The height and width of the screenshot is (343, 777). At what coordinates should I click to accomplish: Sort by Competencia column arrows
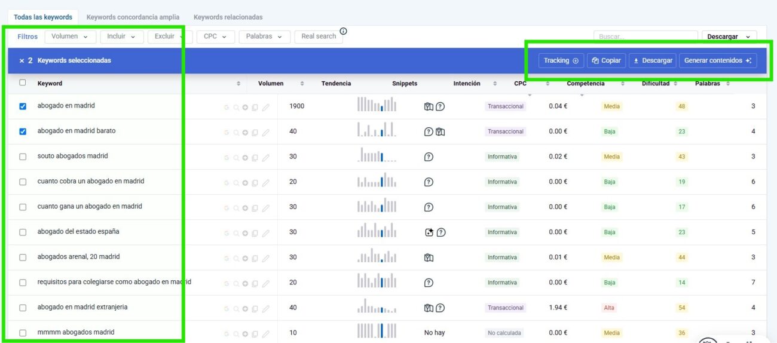click(x=623, y=84)
